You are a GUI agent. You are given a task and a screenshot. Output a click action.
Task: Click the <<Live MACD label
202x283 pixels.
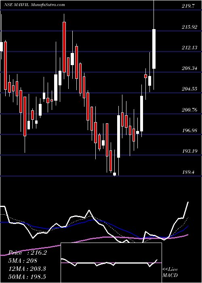(170, 272)
